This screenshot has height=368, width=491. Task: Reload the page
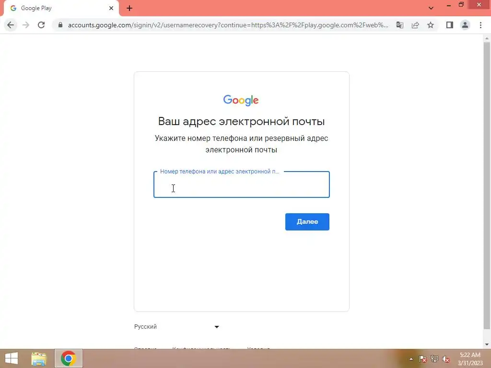coord(41,25)
